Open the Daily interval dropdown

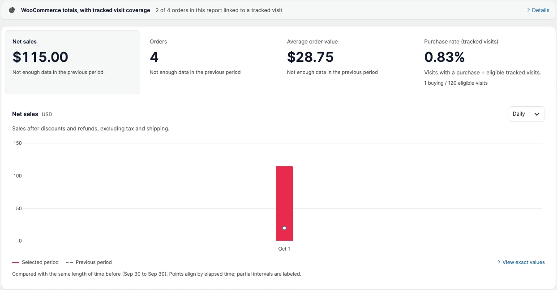[527, 114]
